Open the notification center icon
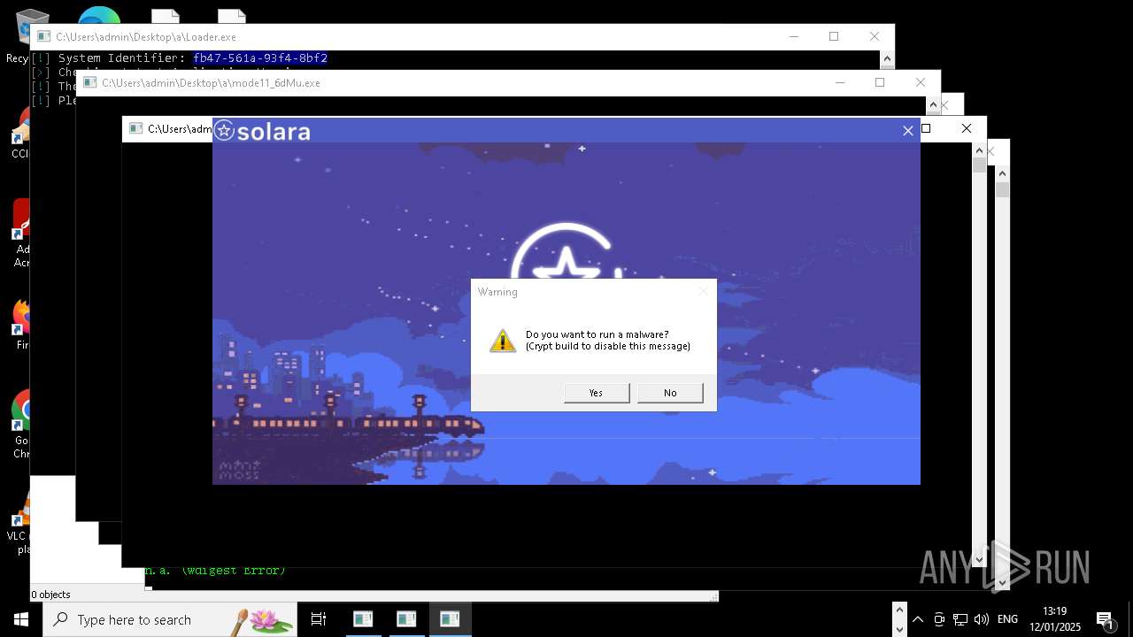 coord(1105,620)
